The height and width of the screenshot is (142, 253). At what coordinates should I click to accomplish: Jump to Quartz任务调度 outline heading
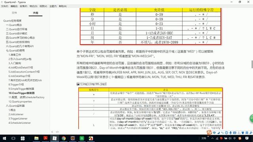[12, 21]
